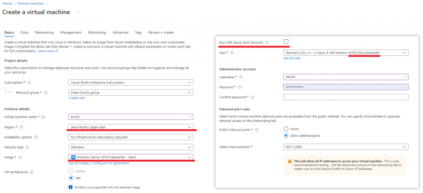The height and width of the screenshot is (193, 423).
Task: Open the Image dropdown
Action: 131,157
